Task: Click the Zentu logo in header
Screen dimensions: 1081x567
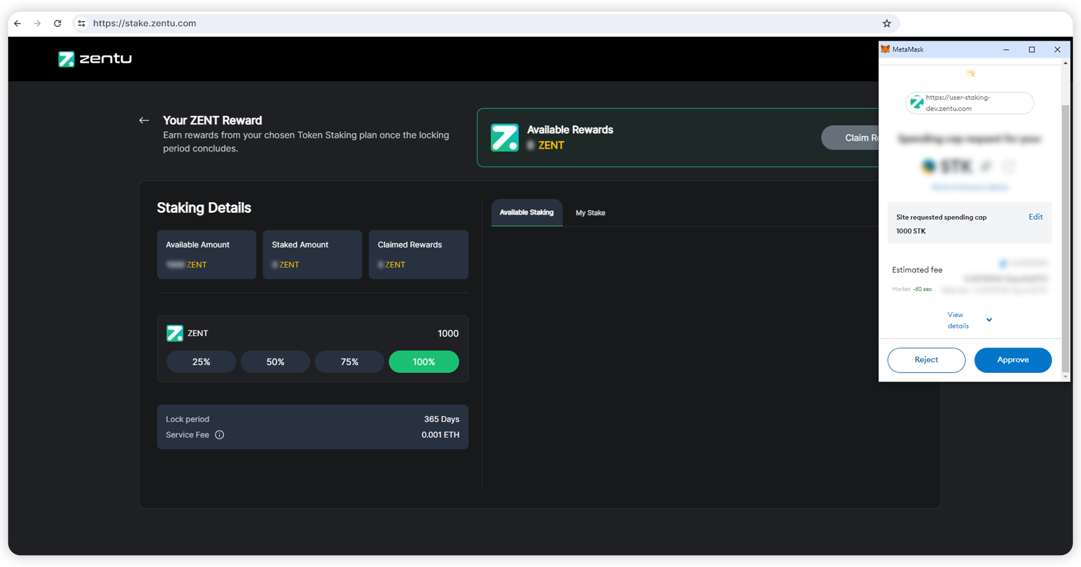Action: (95, 59)
